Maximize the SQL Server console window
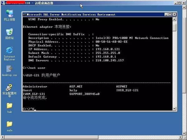 (x=170, y=15)
